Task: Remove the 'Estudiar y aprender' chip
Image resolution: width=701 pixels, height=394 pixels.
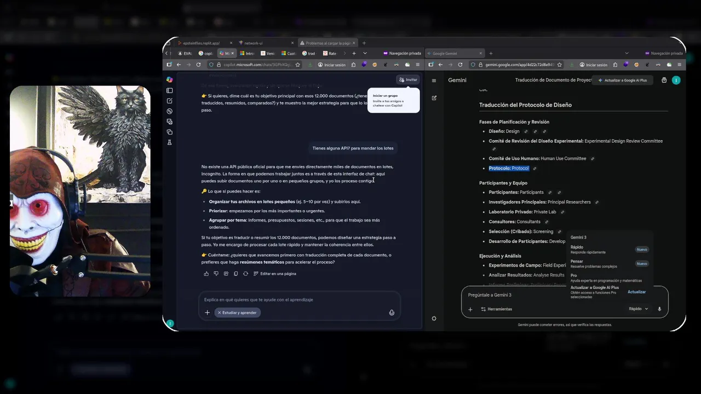Action: point(219,312)
